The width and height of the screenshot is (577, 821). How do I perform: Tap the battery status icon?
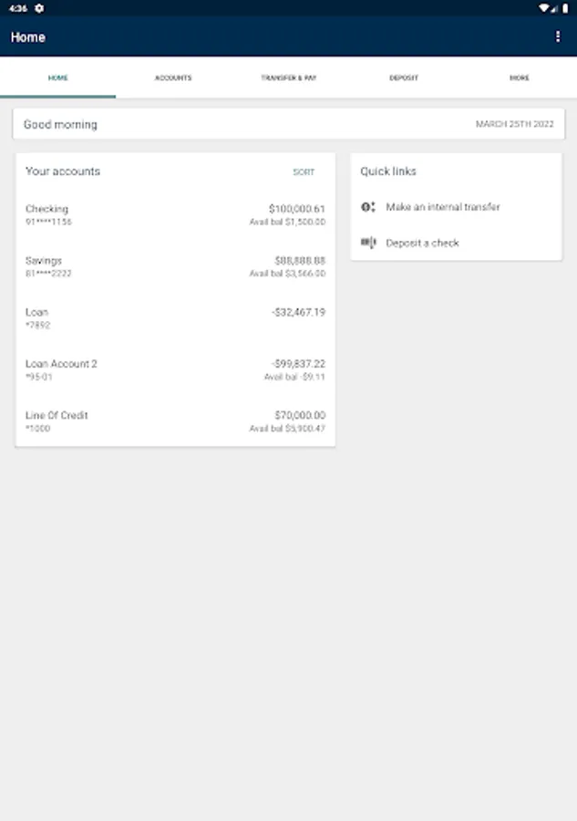(x=565, y=8)
